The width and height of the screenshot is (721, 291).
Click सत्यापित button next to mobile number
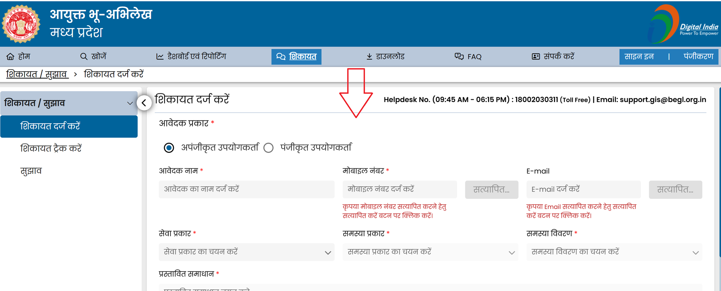(x=492, y=190)
